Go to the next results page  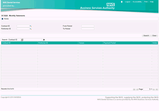click(154, 89)
